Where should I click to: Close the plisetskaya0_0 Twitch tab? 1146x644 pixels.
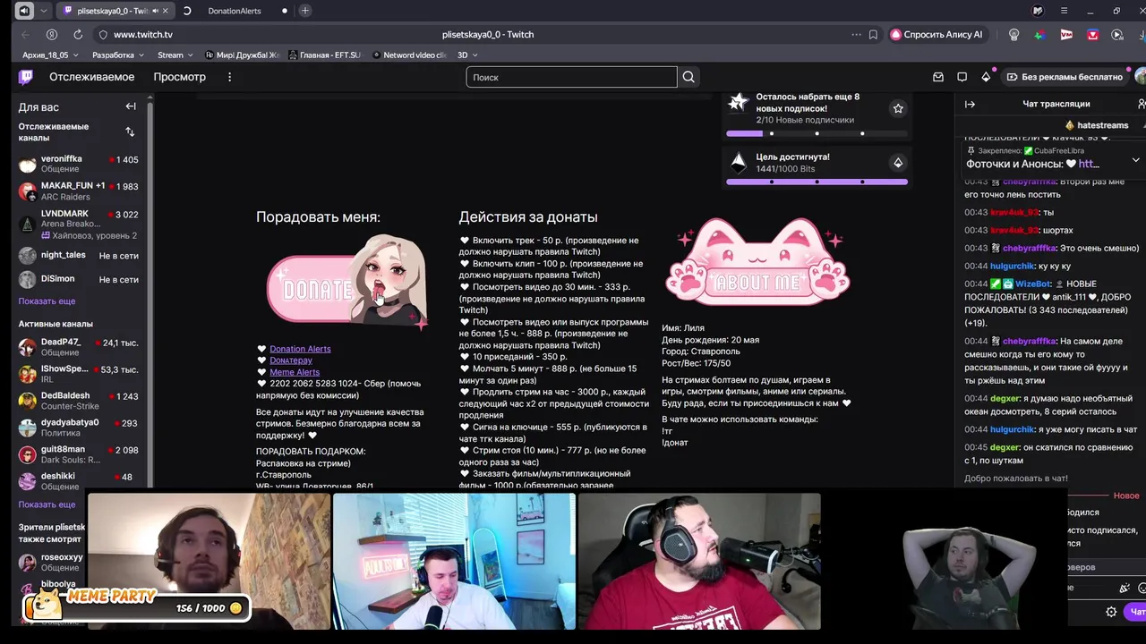tap(165, 11)
